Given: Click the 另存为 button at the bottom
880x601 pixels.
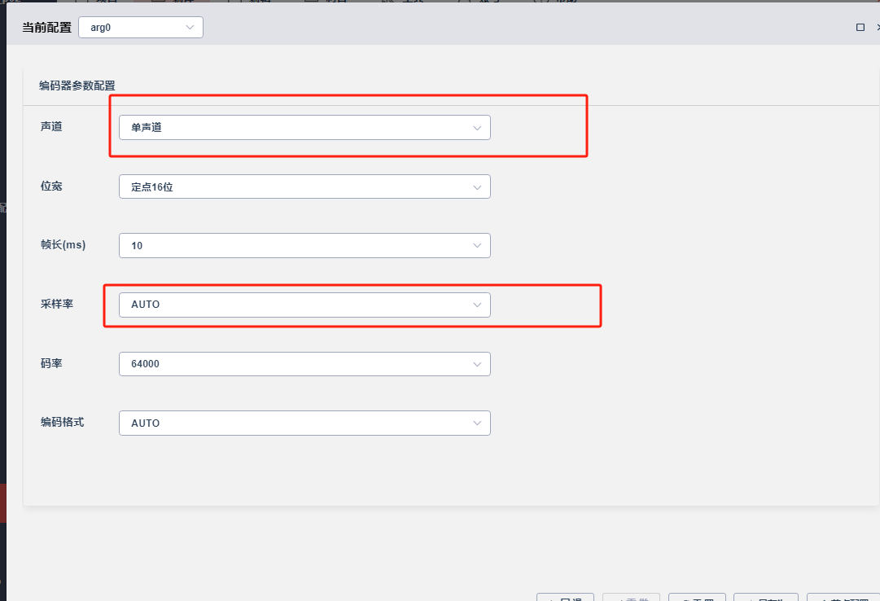Looking at the screenshot, I should pos(765,597).
